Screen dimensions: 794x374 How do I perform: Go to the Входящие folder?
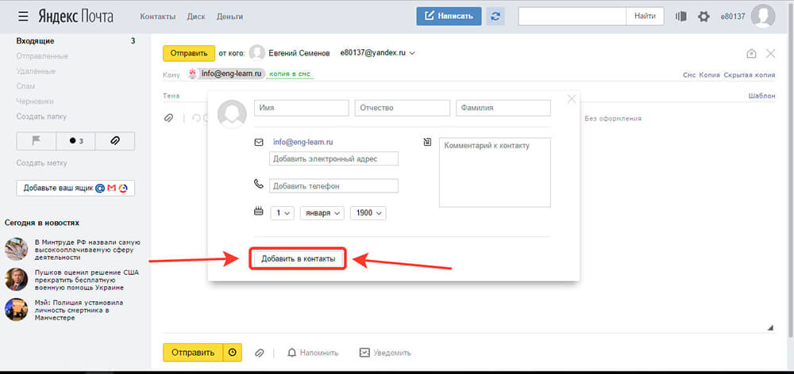(34, 40)
